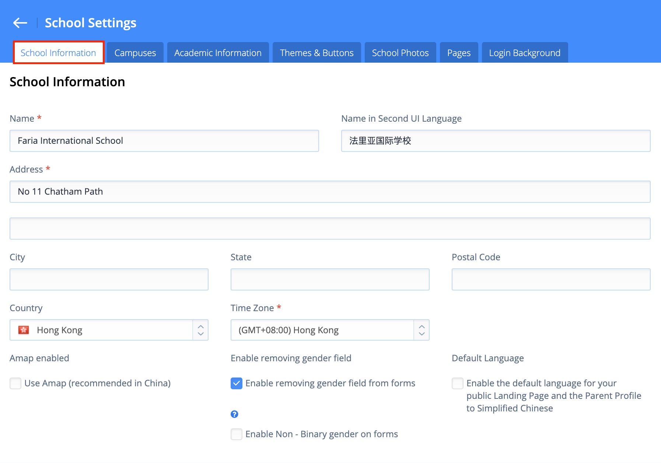Viewport: 661px width, 463px height.
Task: Click the Enable removing gender field label
Action: click(x=291, y=358)
